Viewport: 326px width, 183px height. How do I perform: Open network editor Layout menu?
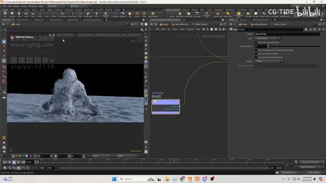click(x=190, y=29)
